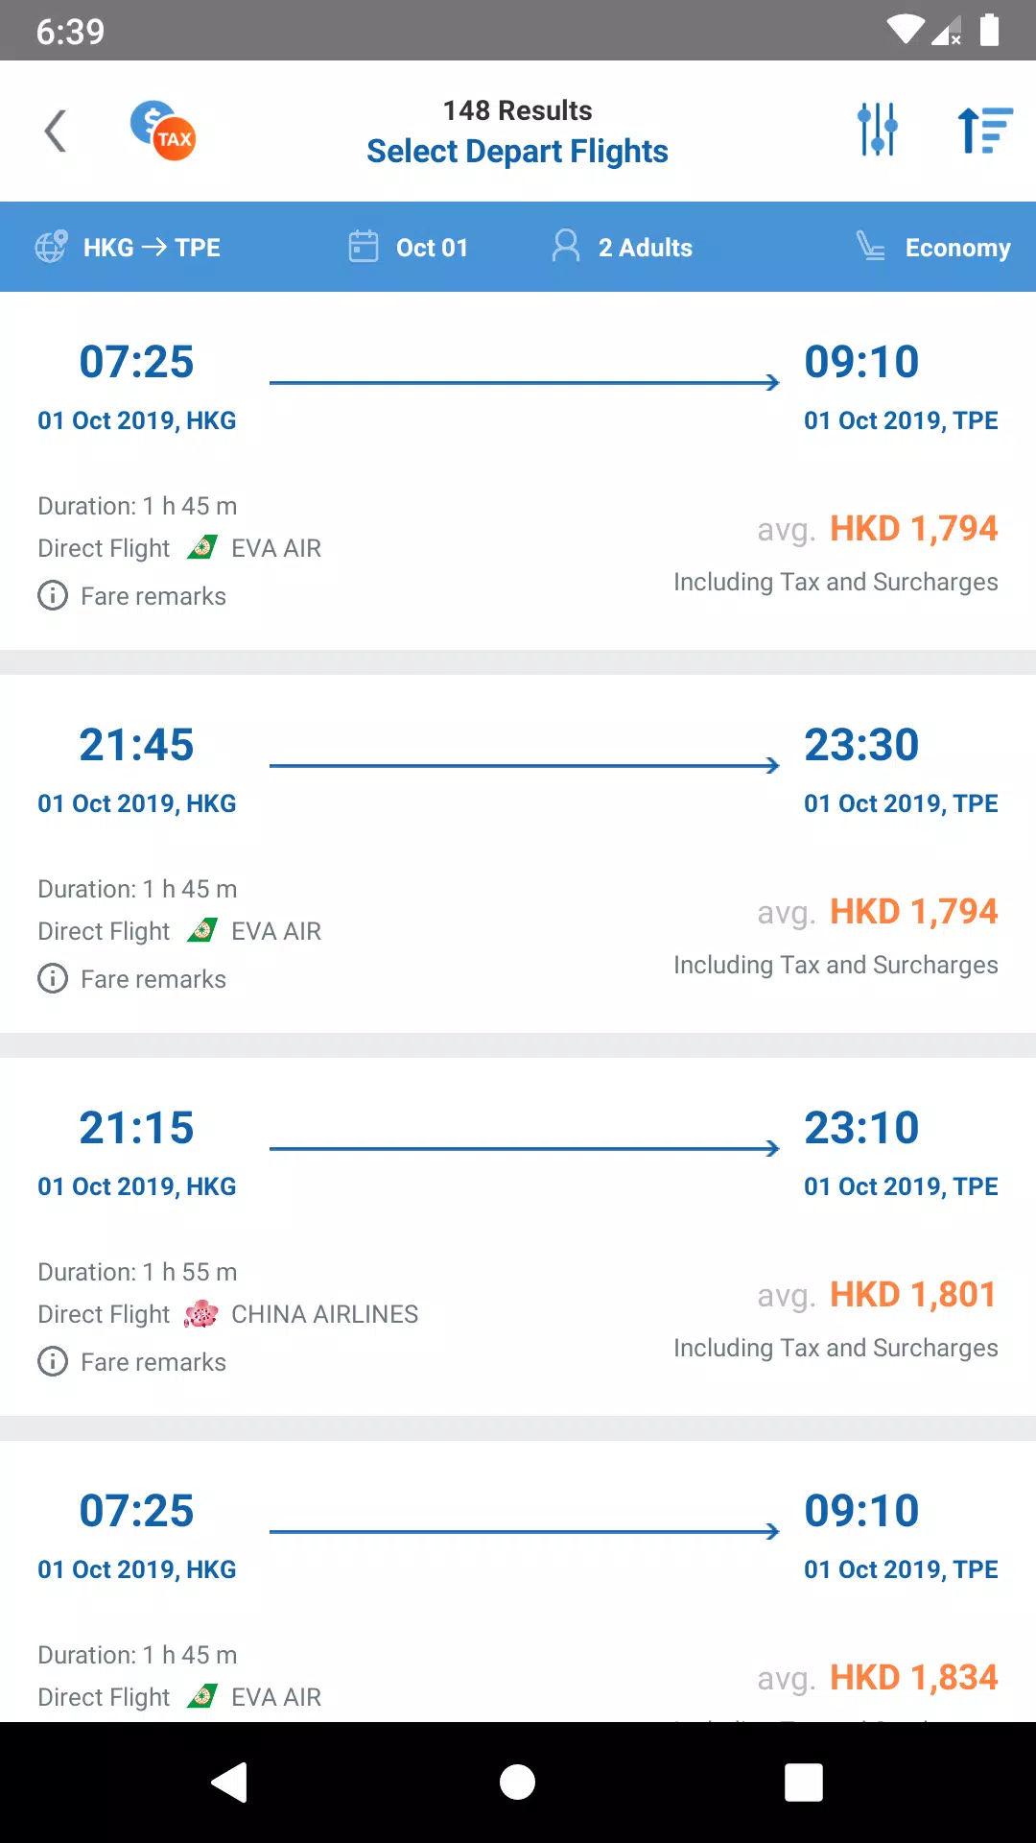Click the CHINA AIRLINES plum blossom logo

click(200, 1314)
